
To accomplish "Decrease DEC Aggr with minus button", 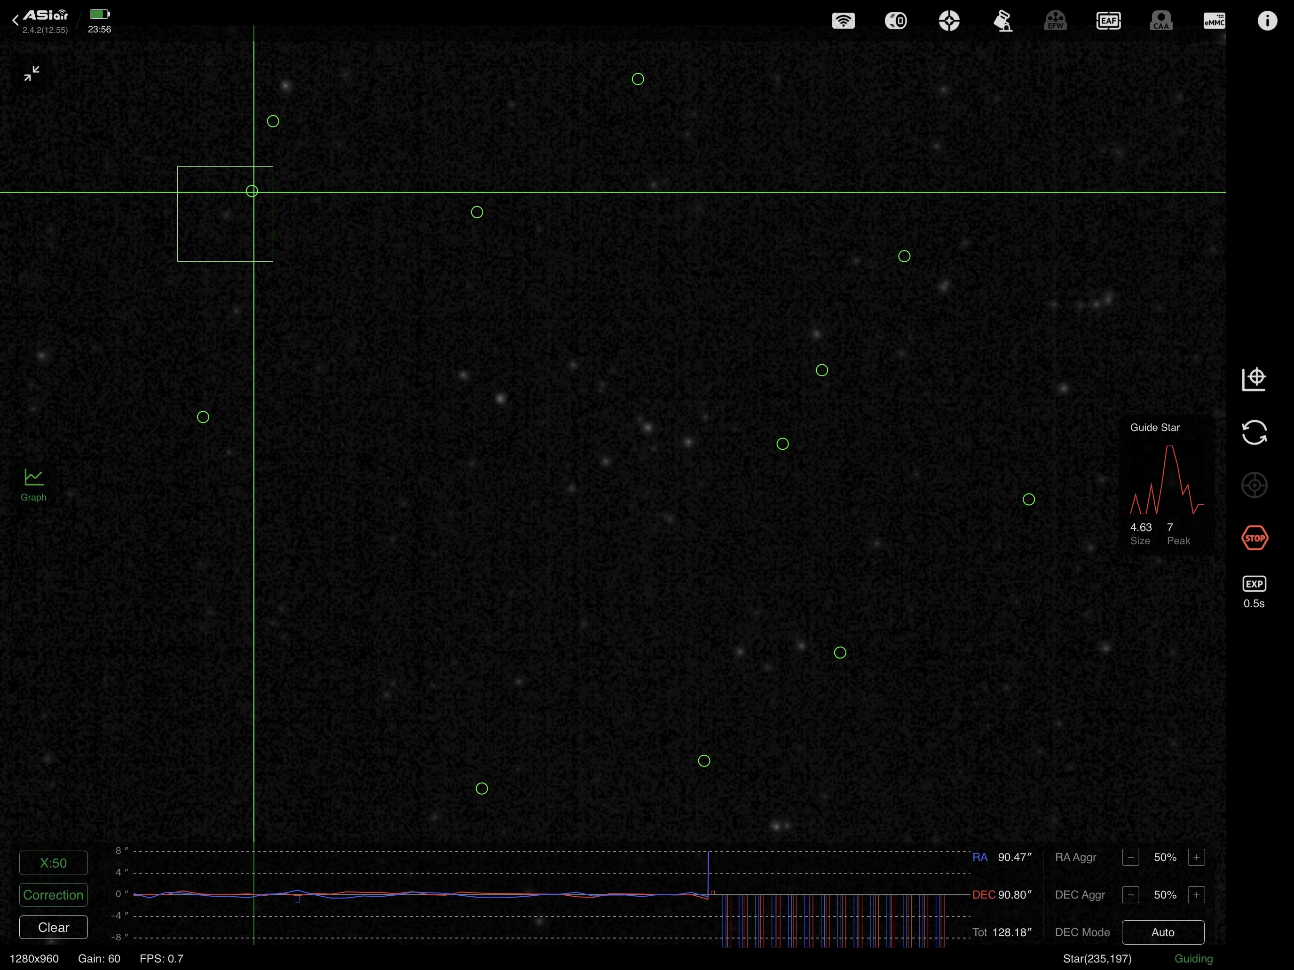I will (x=1130, y=895).
